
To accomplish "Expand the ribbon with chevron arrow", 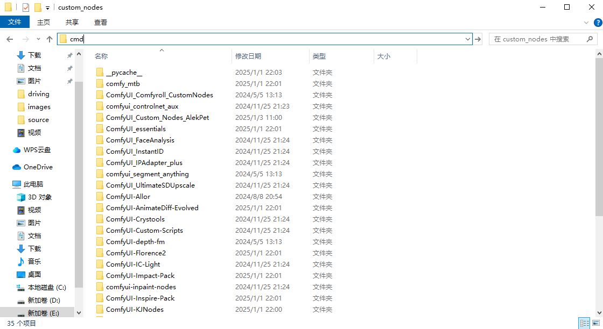I will [x=587, y=23].
